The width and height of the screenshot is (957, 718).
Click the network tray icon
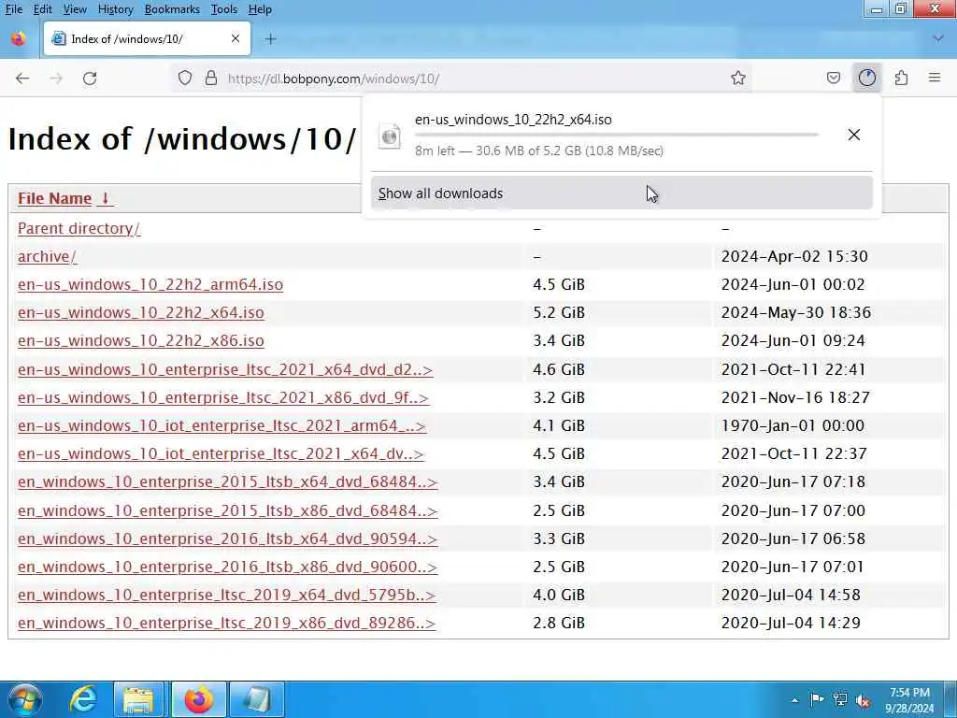point(840,699)
